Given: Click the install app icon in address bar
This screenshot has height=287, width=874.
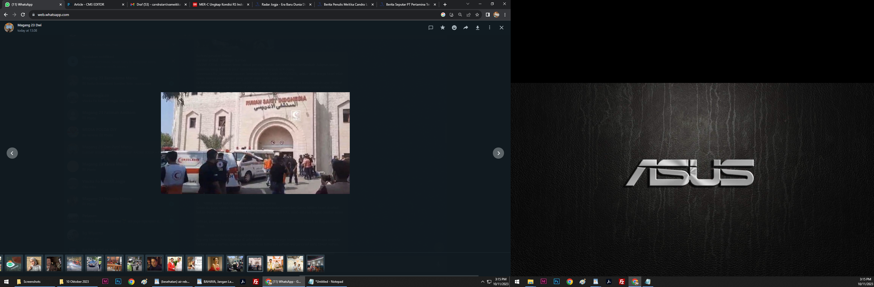Looking at the screenshot, I should pos(452,15).
